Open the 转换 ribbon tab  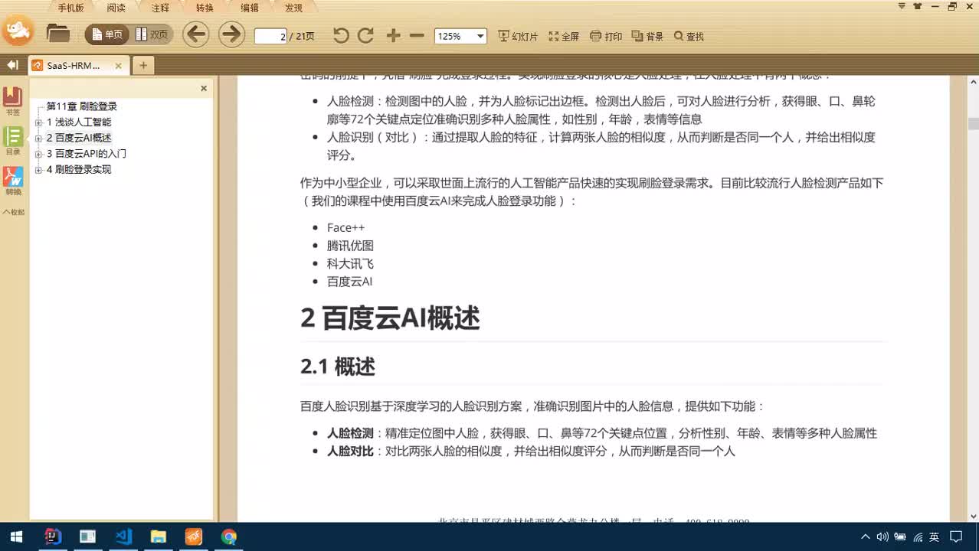pyautogui.click(x=205, y=8)
